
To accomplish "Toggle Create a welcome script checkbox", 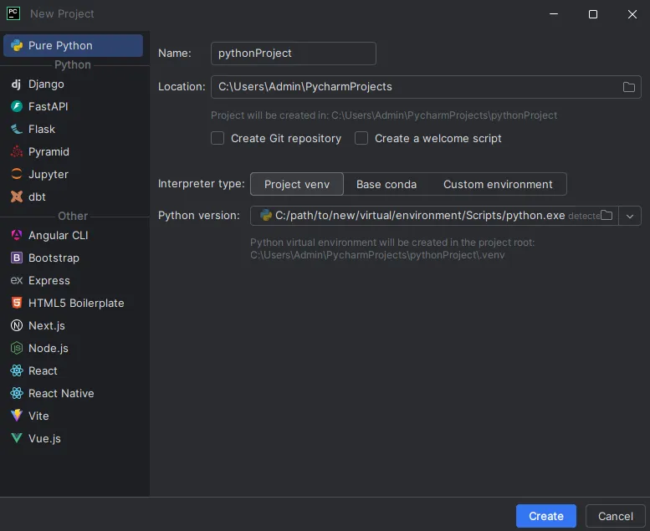I will [x=361, y=139].
